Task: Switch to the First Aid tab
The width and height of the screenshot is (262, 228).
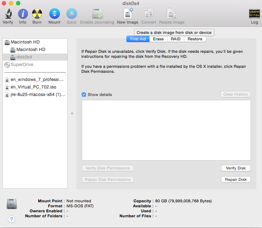Action: tap(138, 39)
